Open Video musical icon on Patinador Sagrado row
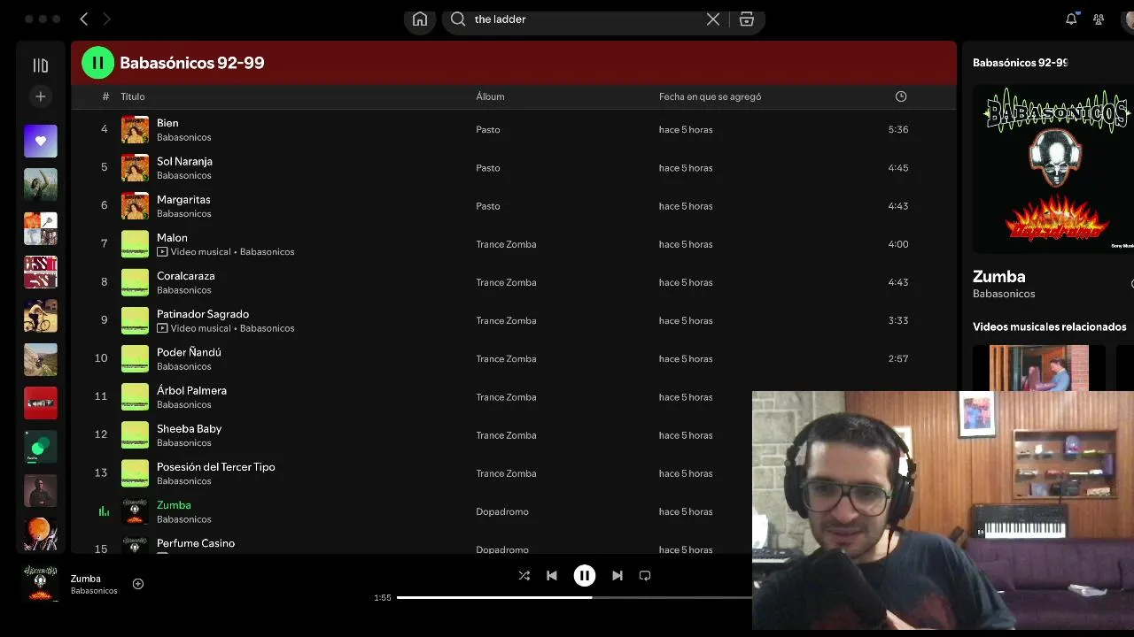 point(162,328)
